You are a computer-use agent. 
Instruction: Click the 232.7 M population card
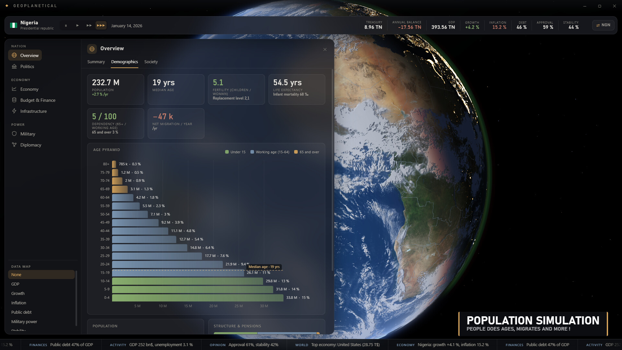coord(116,89)
